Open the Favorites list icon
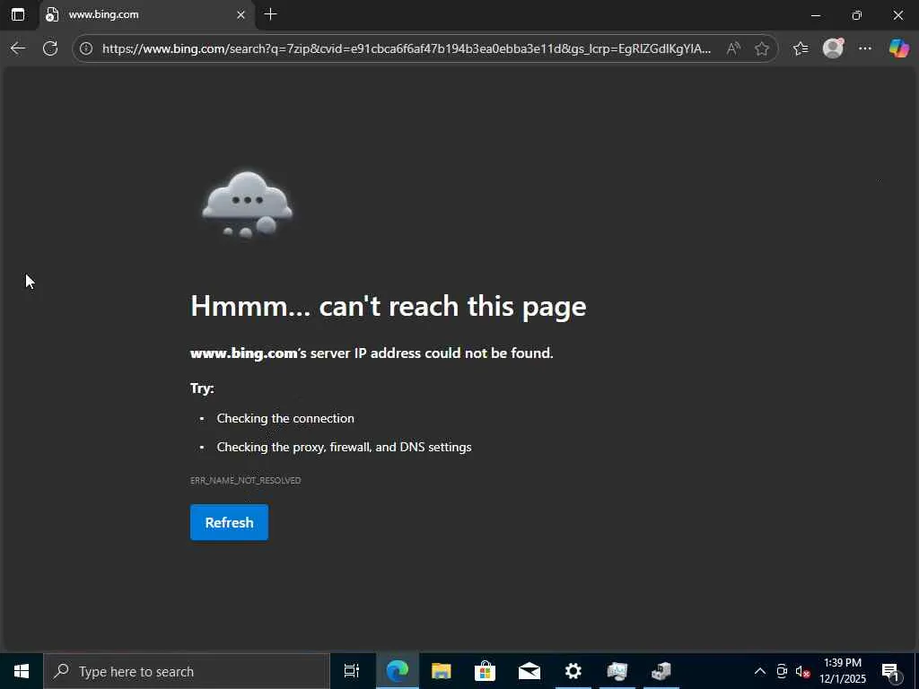This screenshot has height=689, width=919. point(801,48)
